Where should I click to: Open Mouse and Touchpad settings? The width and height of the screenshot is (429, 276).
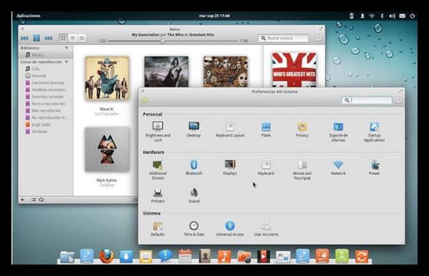302,170
